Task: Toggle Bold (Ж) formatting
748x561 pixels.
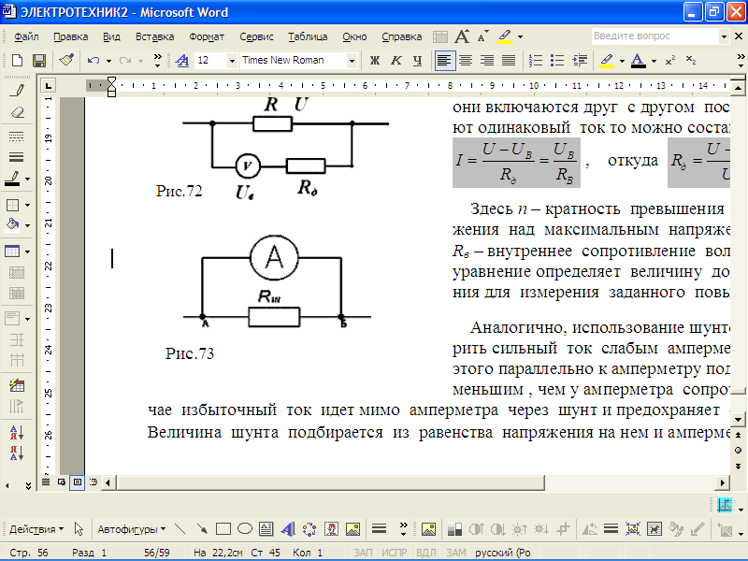Action: [x=375, y=60]
